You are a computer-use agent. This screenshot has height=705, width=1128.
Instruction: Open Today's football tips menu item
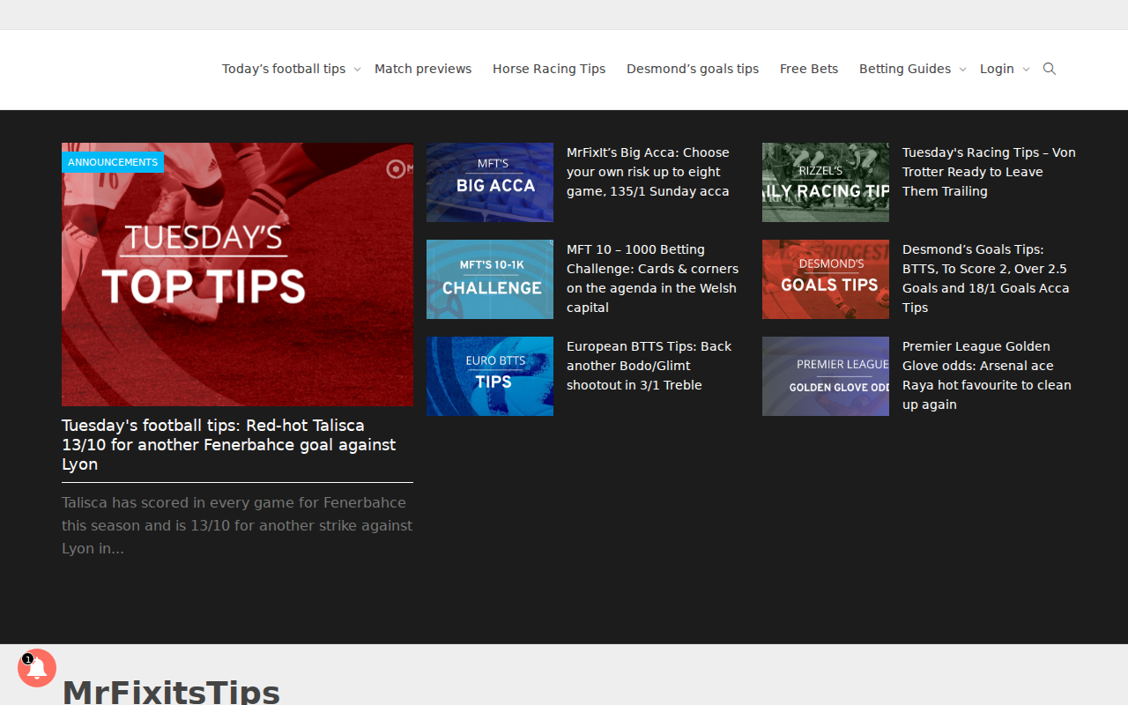284,69
